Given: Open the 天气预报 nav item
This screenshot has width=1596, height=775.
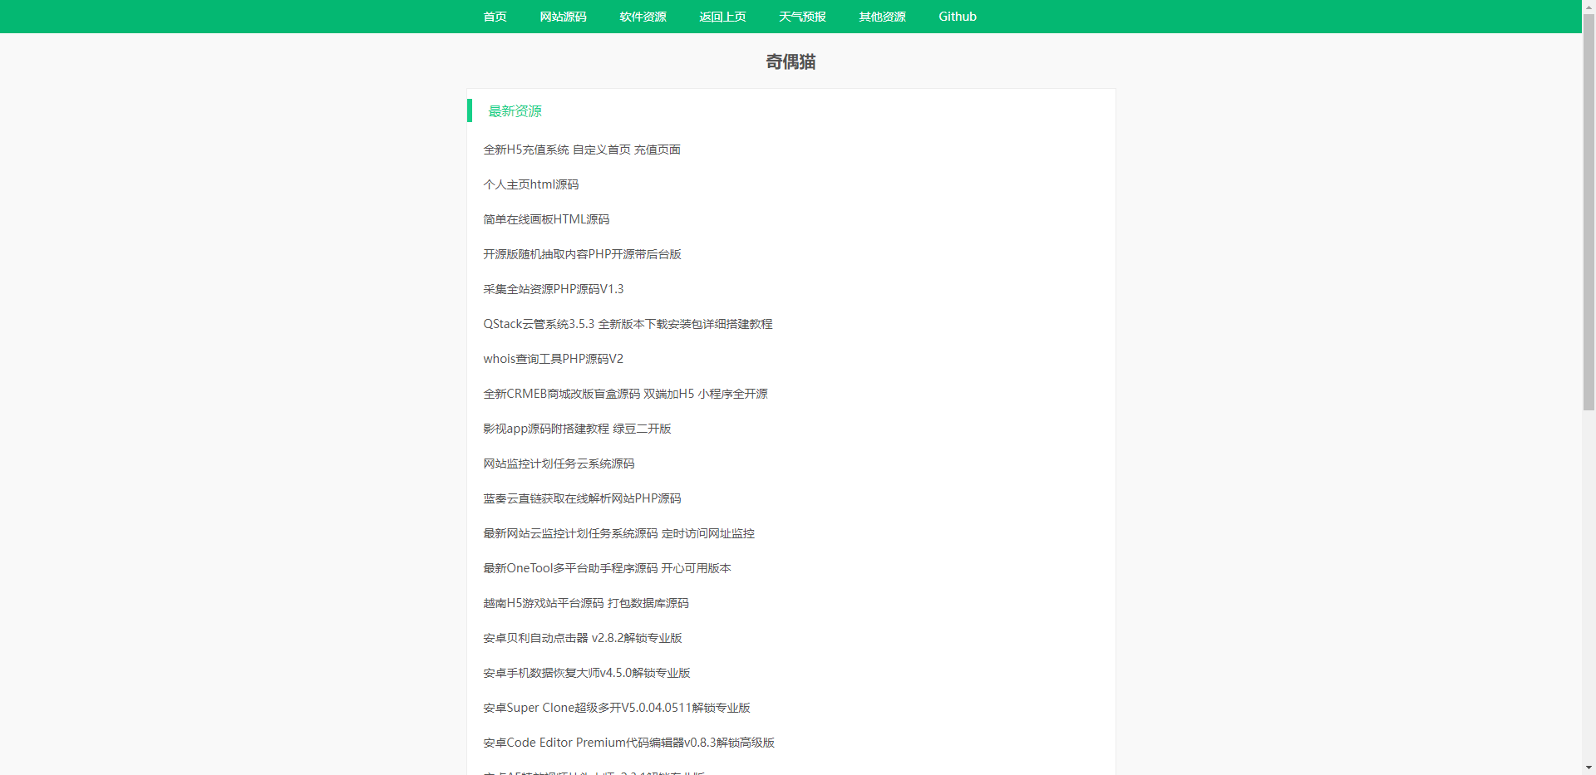Looking at the screenshot, I should (x=802, y=17).
